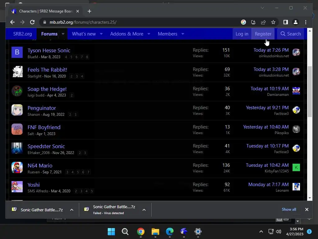Go to page 5 of Yoshi thread
The width and height of the screenshot is (318, 239).
pyautogui.click(x=92, y=191)
